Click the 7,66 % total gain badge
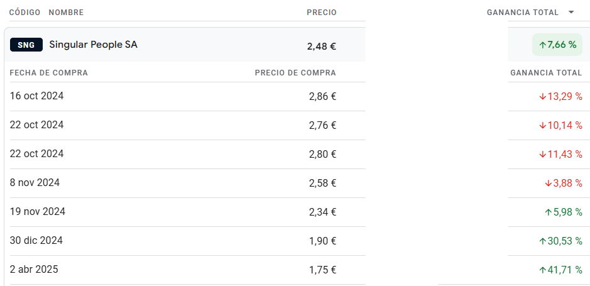Image resolution: width=590 pixels, height=286 pixels. 557,45
